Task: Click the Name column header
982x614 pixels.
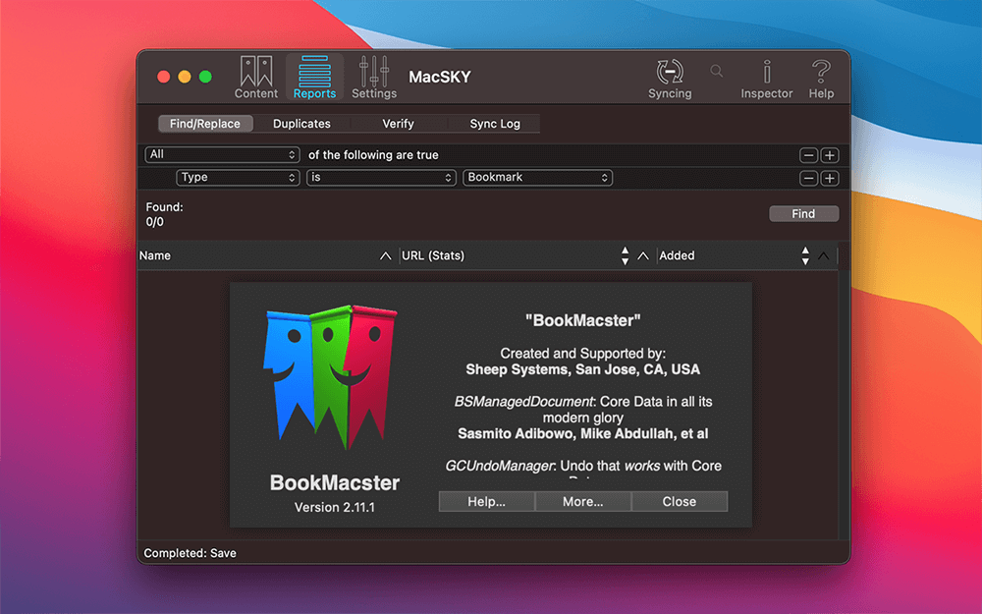Action: (x=268, y=255)
